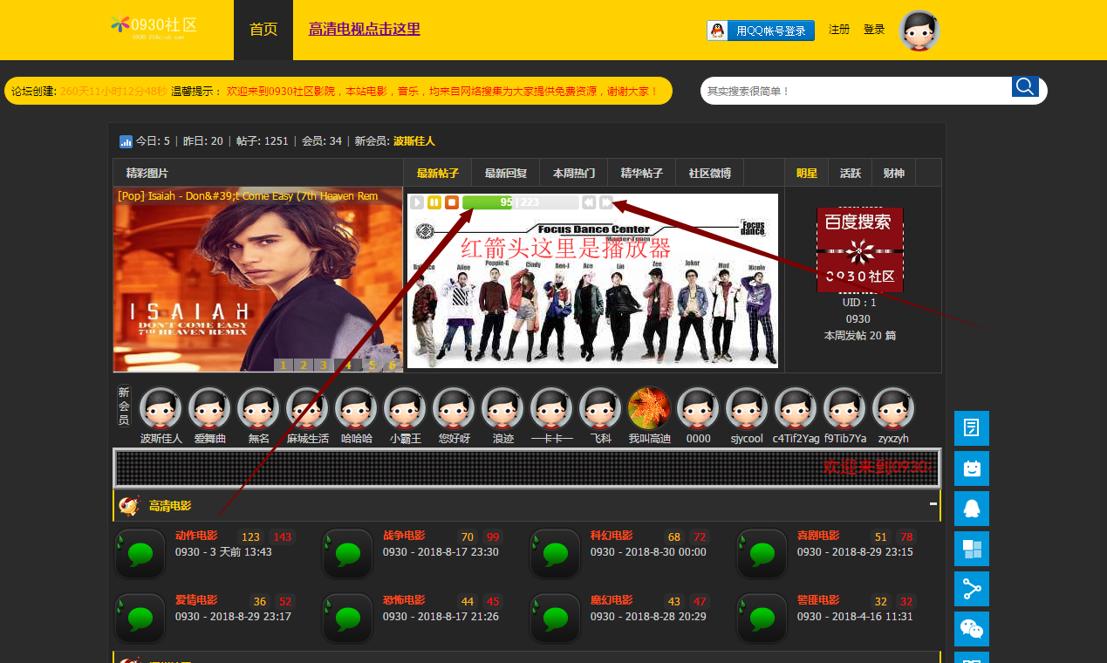Open the sjycool member avatar
The width and height of the screenshot is (1107, 663).
(x=747, y=408)
